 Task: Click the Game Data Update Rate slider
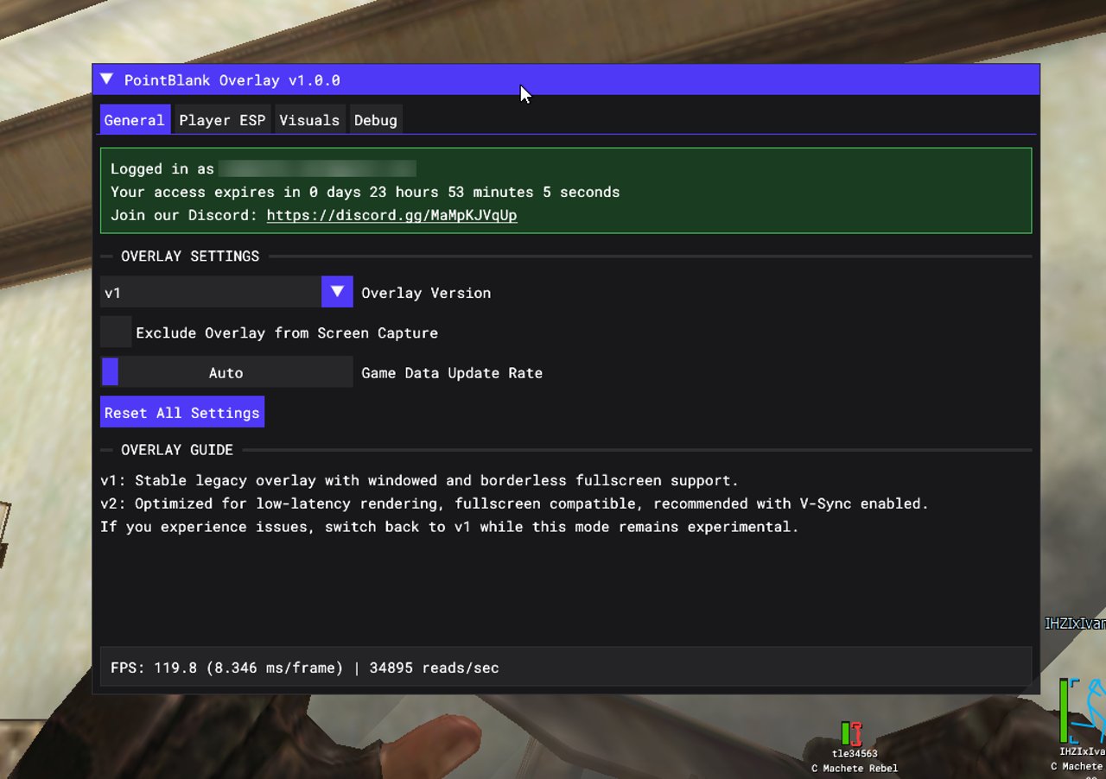click(x=226, y=372)
